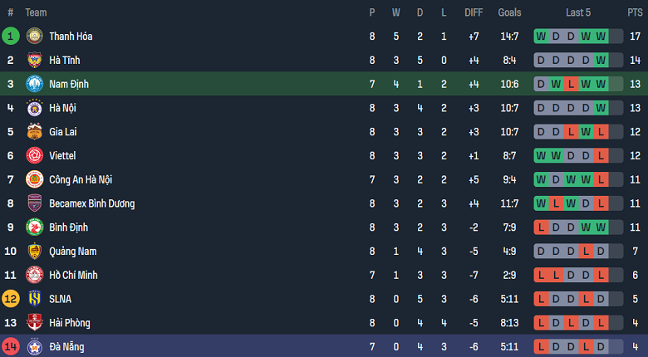This screenshot has width=648, height=357.
Task: Open the Hồ Chí Minh team link
Action: click(78, 275)
